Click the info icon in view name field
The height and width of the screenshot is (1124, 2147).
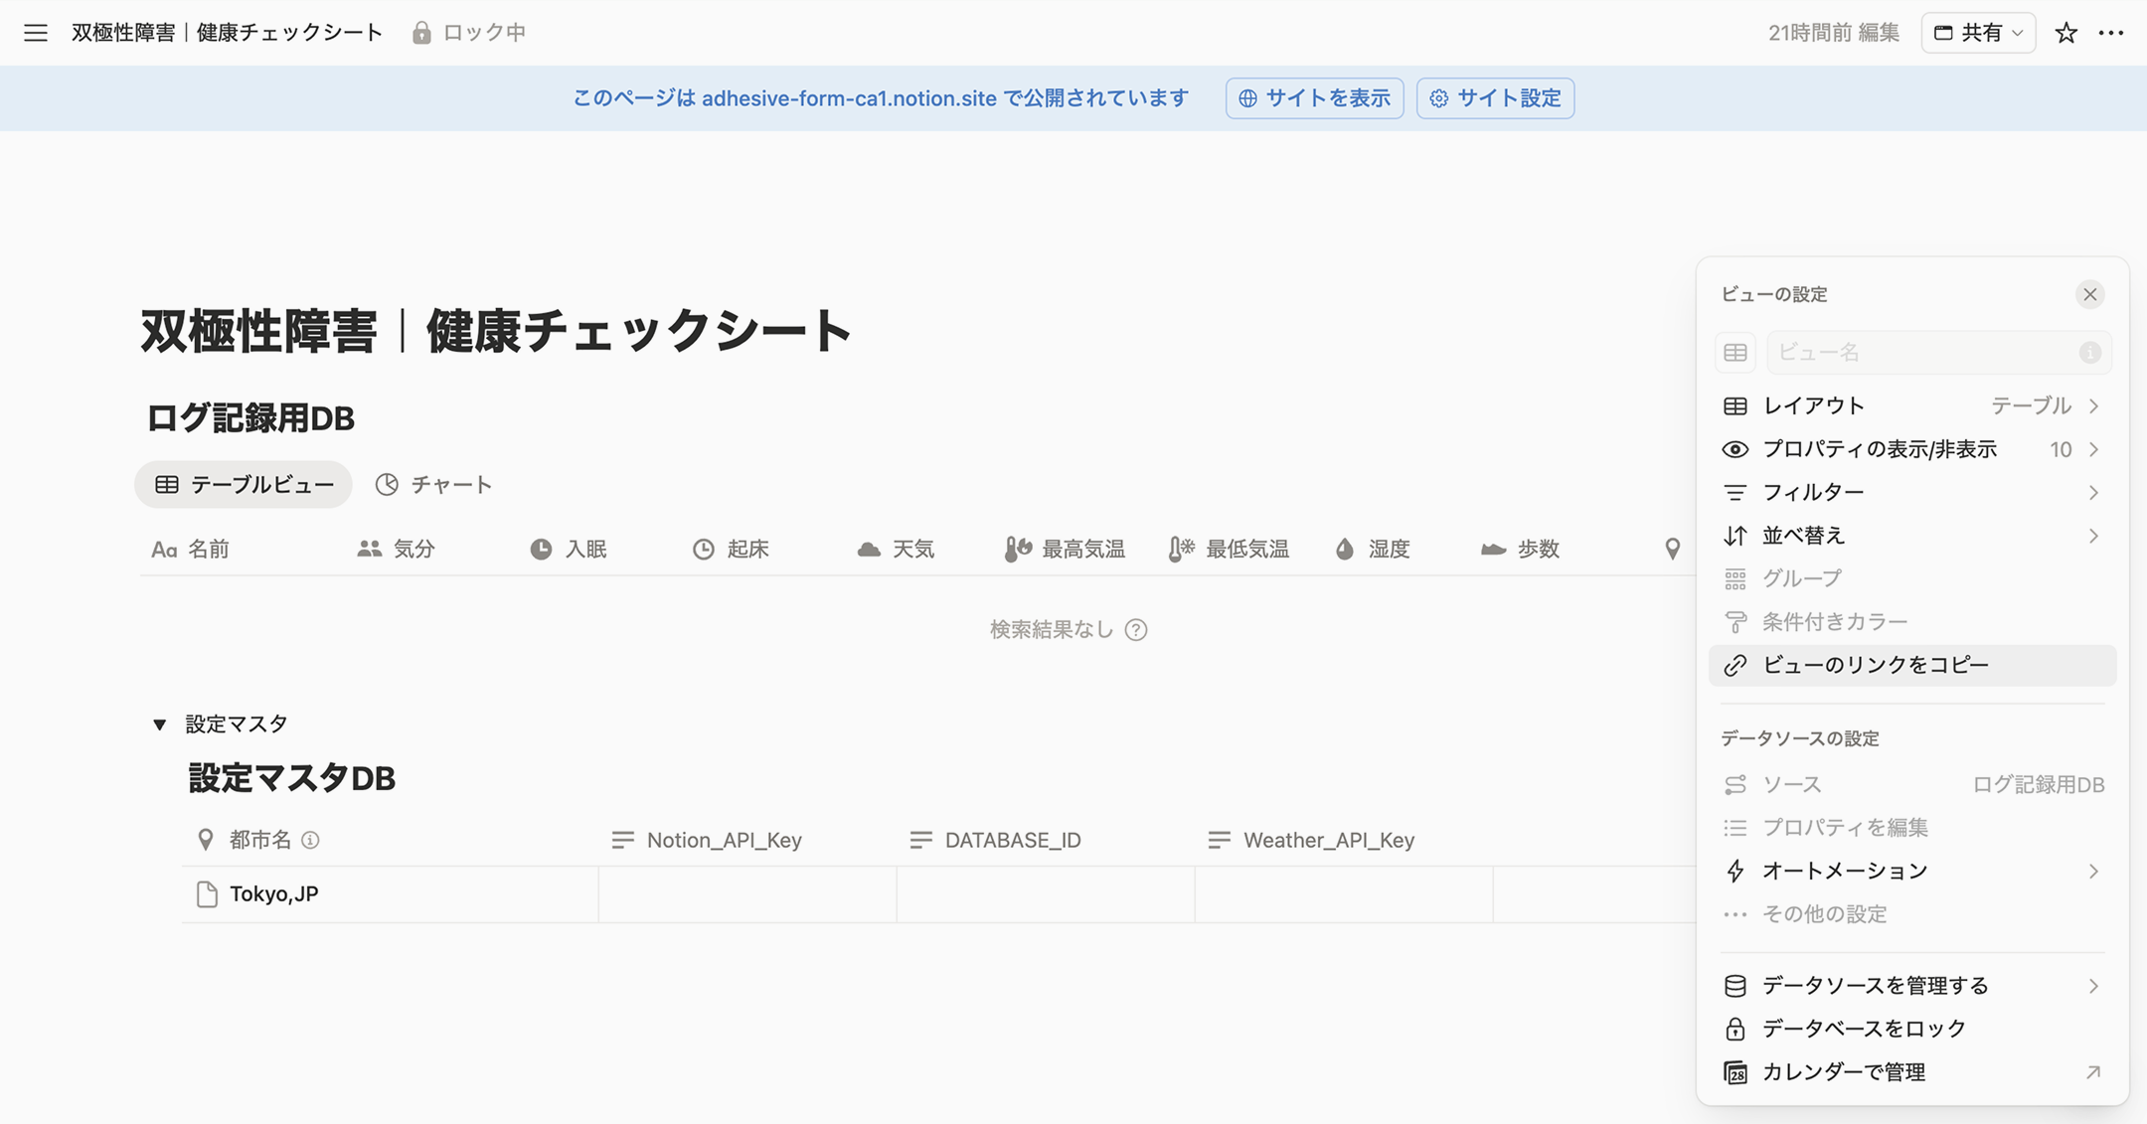click(2089, 353)
